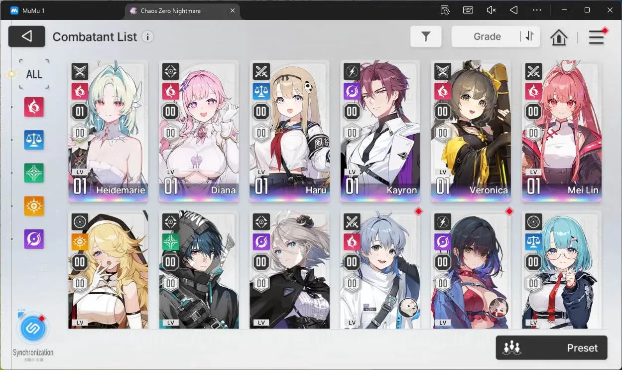Select the Diana combatant card

pyautogui.click(x=199, y=131)
